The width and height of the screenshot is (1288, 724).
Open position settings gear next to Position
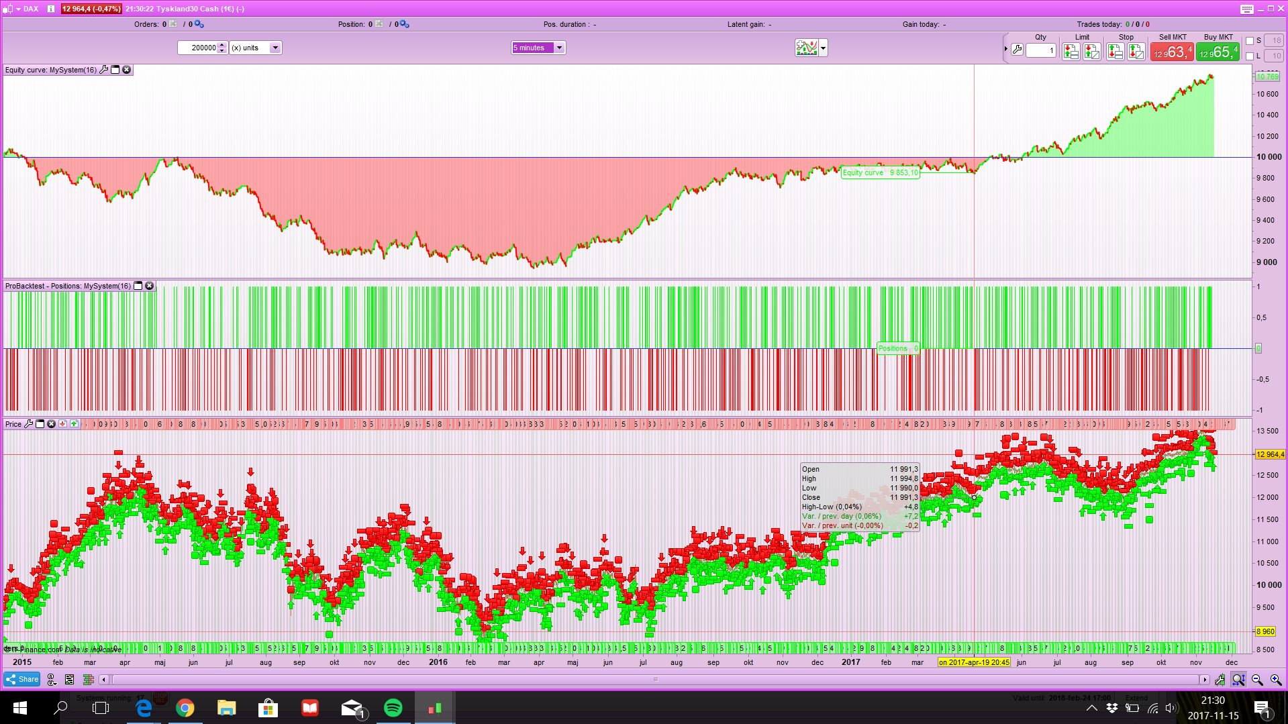click(405, 24)
